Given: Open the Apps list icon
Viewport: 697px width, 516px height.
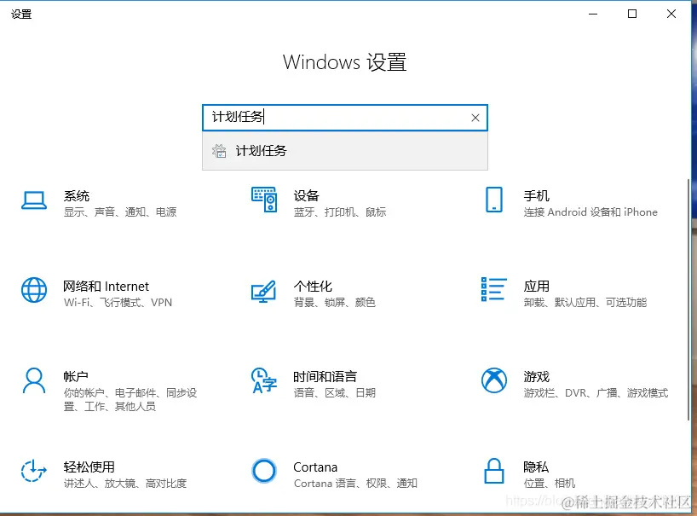Looking at the screenshot, I should coord(494,289).
